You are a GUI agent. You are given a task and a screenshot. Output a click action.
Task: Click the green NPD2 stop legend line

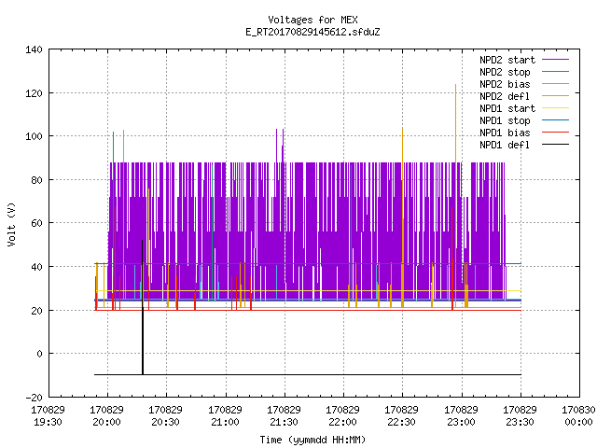pos(555,71)
